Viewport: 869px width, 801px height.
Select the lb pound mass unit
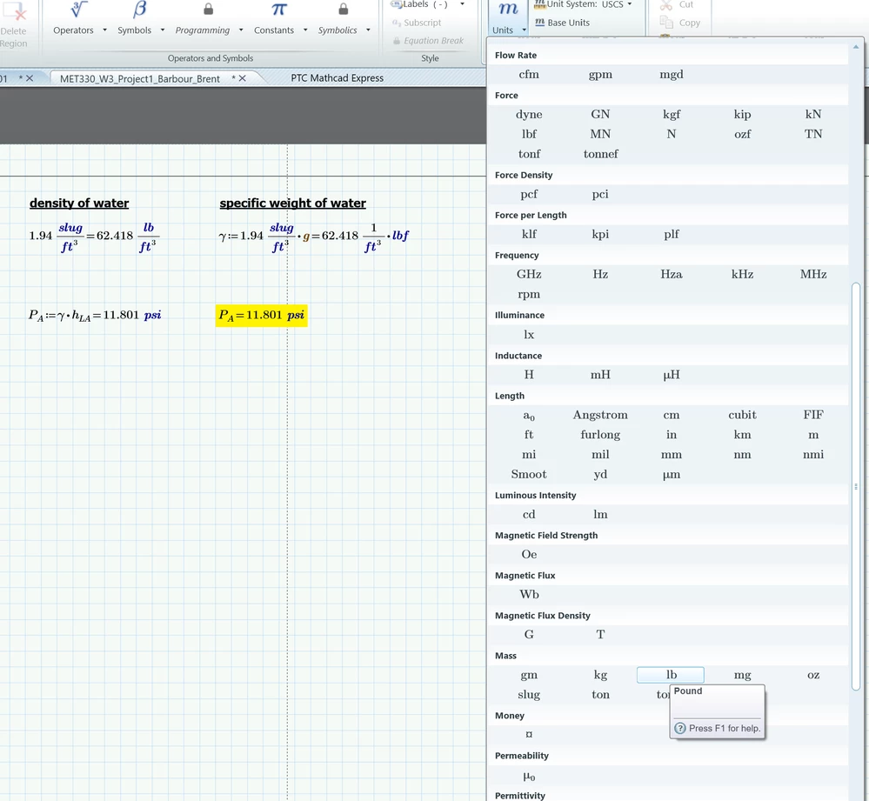tap(671, 675)
